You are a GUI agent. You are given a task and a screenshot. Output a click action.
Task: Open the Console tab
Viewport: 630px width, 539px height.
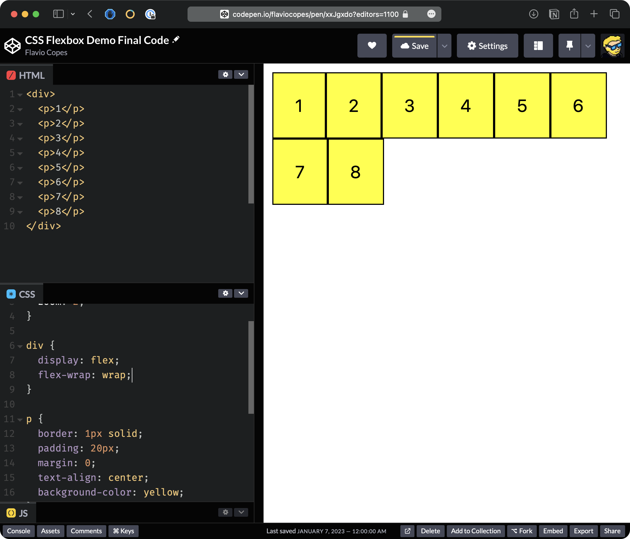pos(18,531)
